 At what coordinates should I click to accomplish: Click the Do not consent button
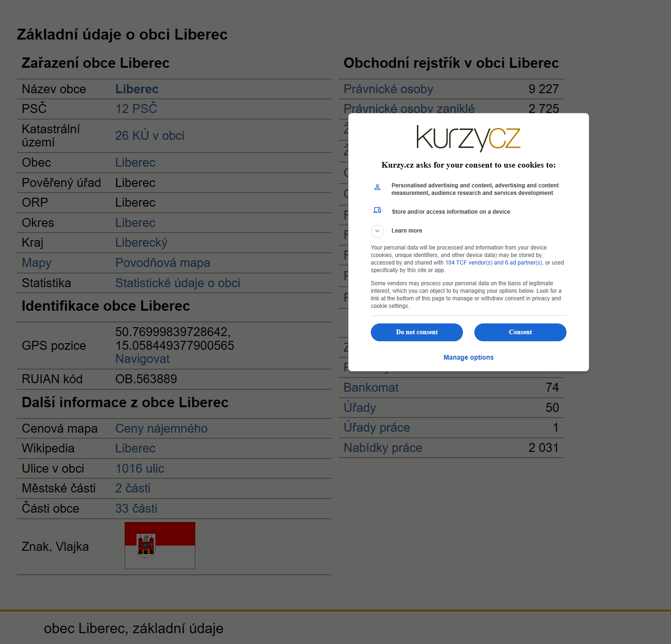[x=417, y=332]
